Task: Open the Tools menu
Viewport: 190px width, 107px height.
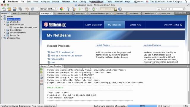Action: tap(109, 1)
